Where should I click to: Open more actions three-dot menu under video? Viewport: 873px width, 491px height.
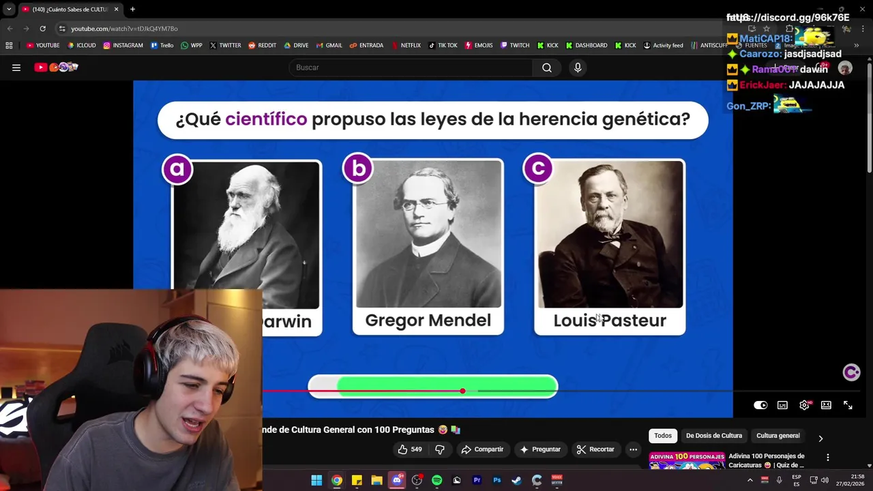coord(633,449)
